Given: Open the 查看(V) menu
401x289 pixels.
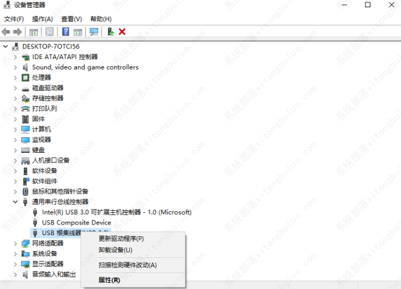Looking at the screenshot, I should click(71, 19).
